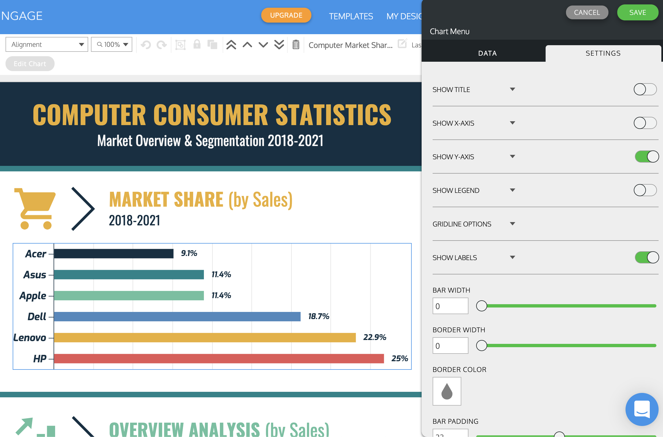Expand Show Labels options arrow
Screen dimensions: 663x437
512,258
